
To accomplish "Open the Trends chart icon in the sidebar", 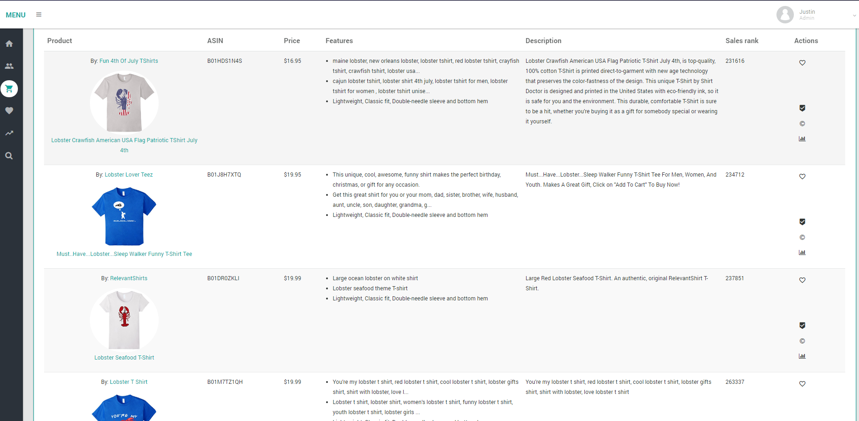I will 9,133.
